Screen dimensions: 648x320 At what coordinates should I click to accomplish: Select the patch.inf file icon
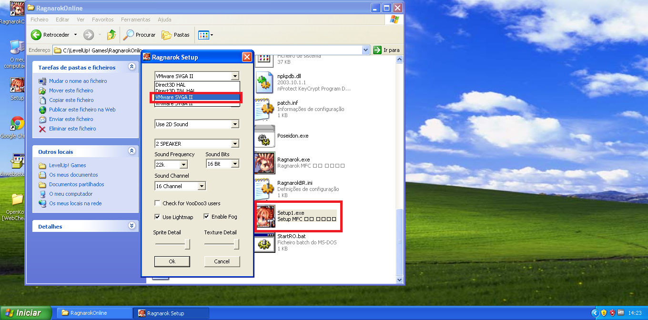[x=264, y=109]
